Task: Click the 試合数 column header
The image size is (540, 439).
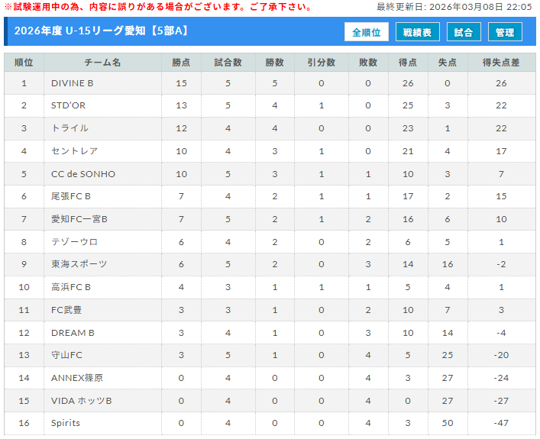Action: (228, 63)
